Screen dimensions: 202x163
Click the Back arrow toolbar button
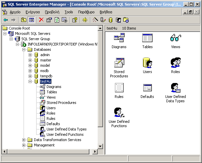click(x=6, y=20)
